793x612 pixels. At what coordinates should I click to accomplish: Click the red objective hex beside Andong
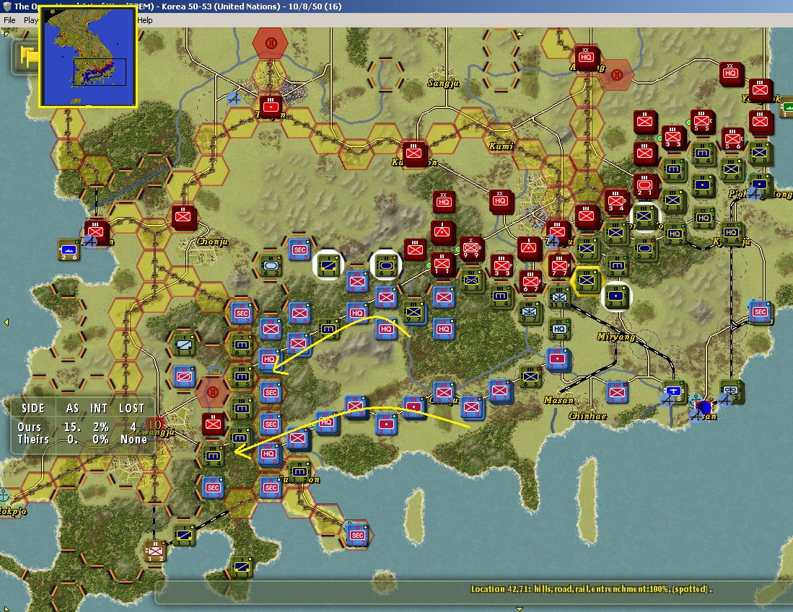coord(616,75)
